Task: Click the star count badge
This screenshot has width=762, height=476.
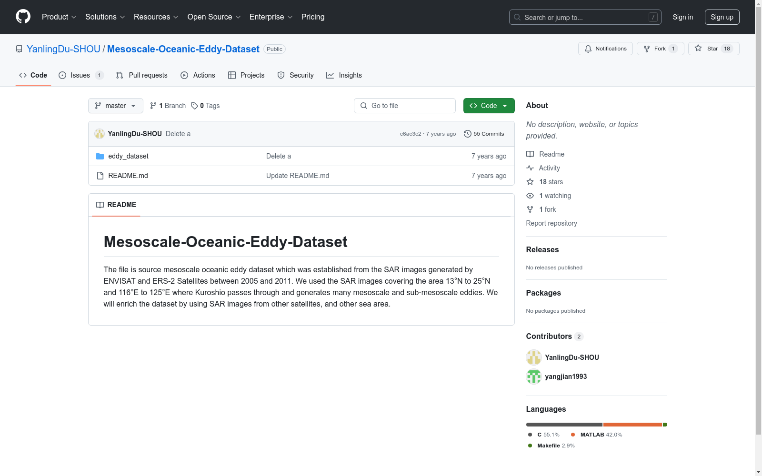Action: pos(727,49)
